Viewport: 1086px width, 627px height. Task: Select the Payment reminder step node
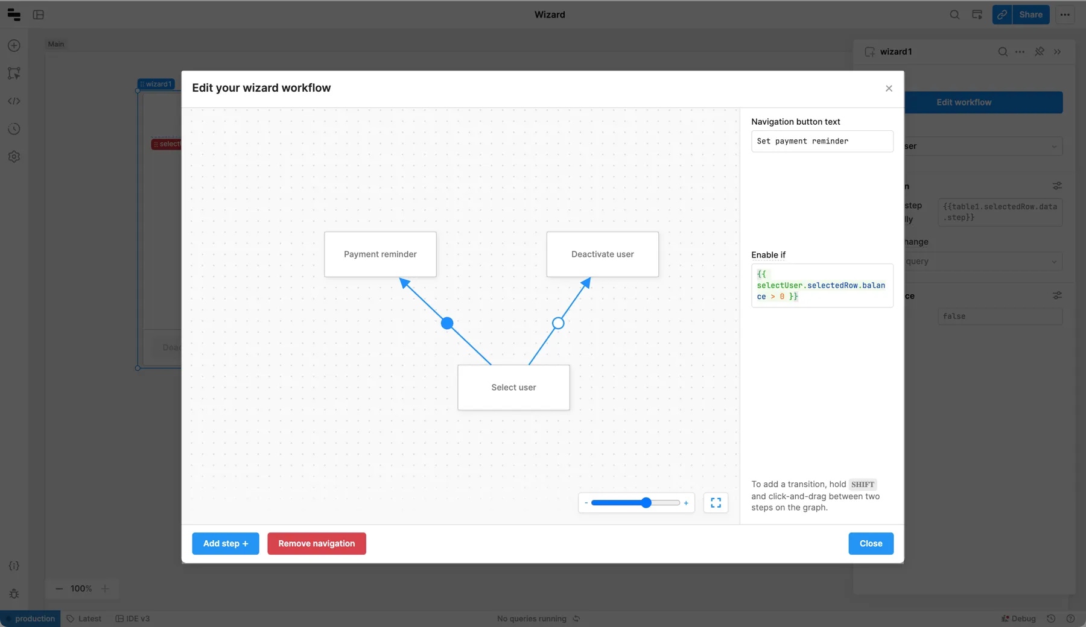(380, 254)
